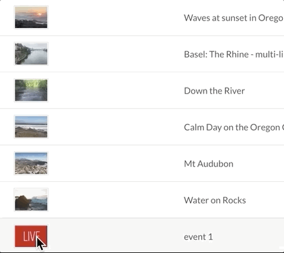Screen dimensions: 284x253
Task: Open the event 1 title text
Action: (198, 237)
